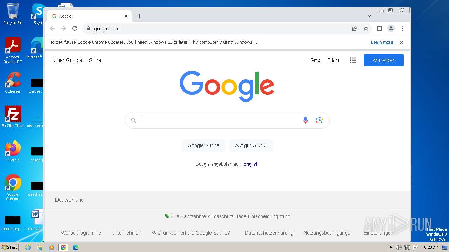Show hidden system tray icons

[x=391, y=247]
